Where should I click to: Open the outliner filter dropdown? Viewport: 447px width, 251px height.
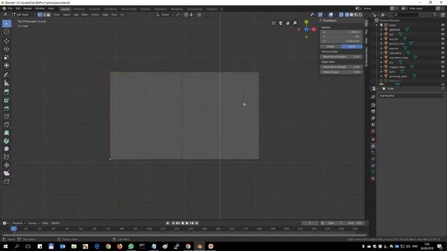click(435, 15)
